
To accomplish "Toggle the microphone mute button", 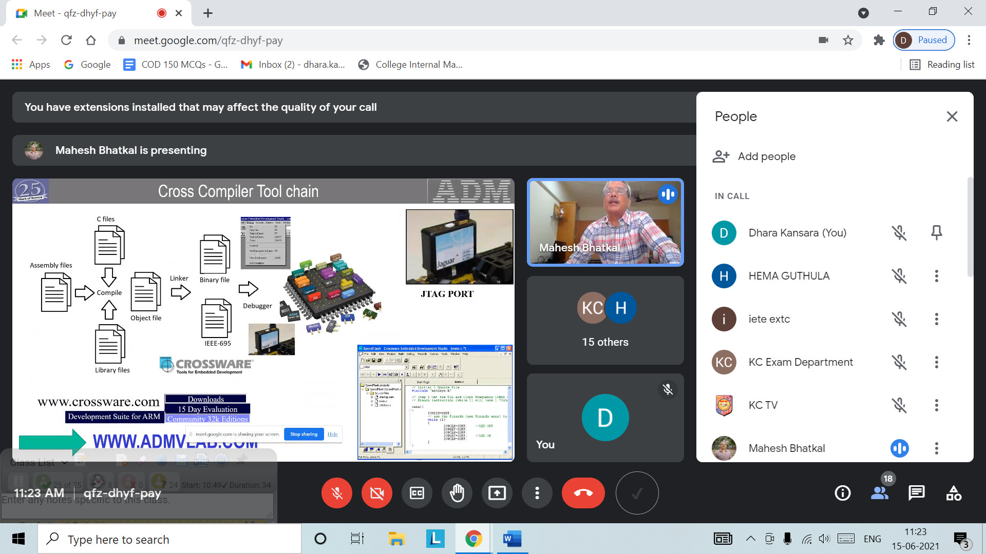I will (337, 493).
